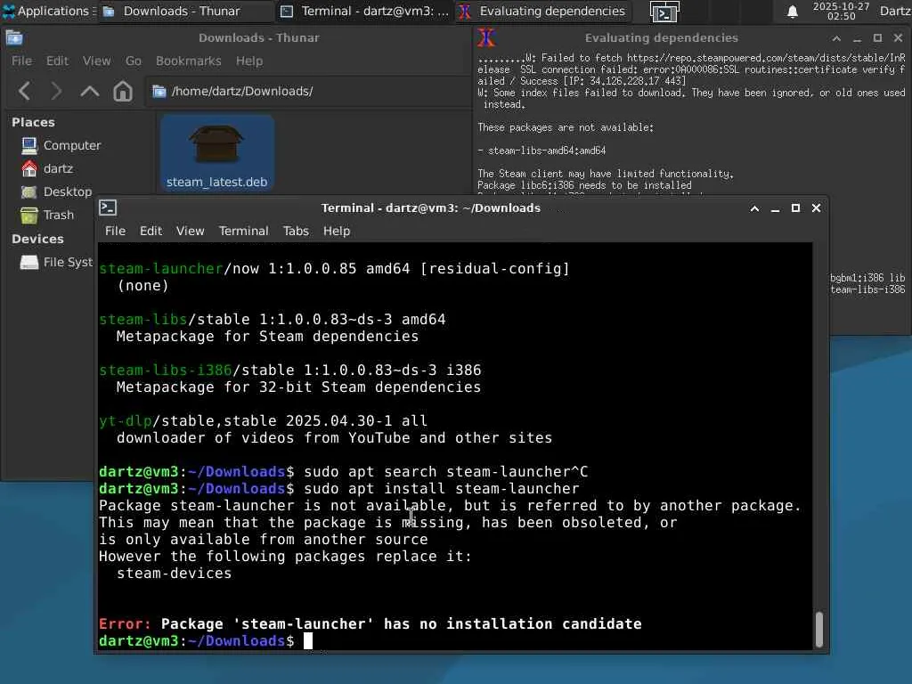Select Desktop in Thunar sidebar
912x684 pixels.
point(56,192)
